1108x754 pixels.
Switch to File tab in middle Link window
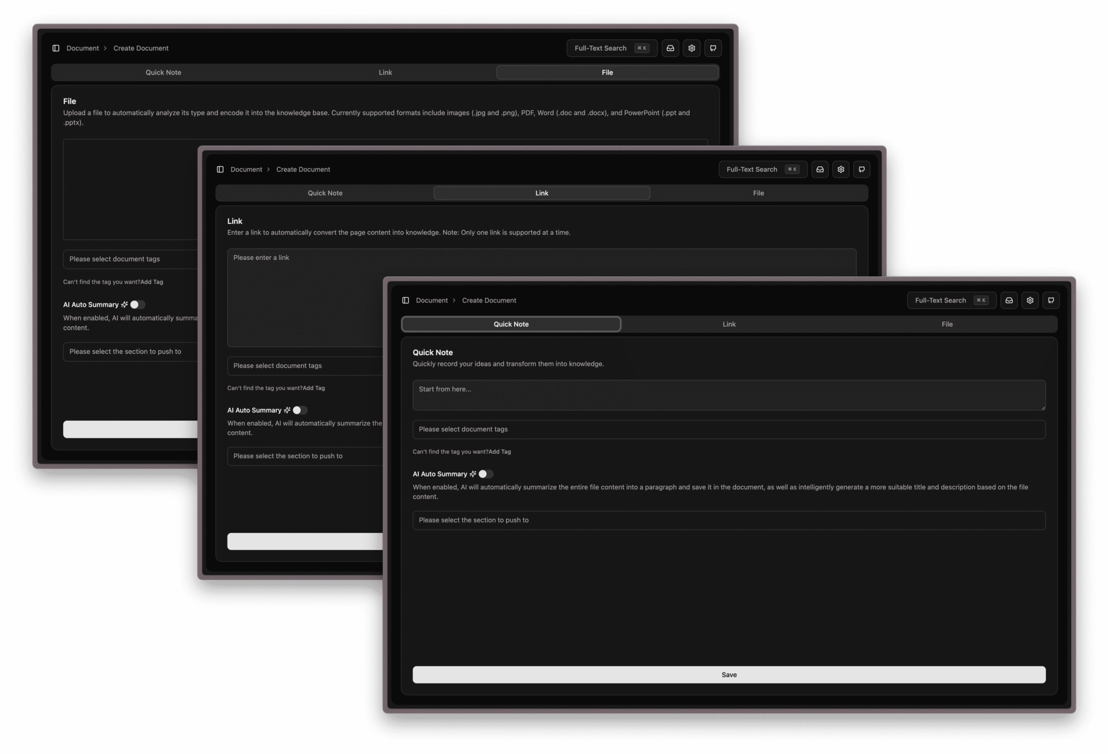pyautogui.click(x=758, y=193)
